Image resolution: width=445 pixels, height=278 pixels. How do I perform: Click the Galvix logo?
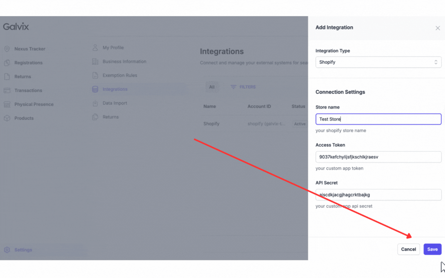click(x=16, y=27)
